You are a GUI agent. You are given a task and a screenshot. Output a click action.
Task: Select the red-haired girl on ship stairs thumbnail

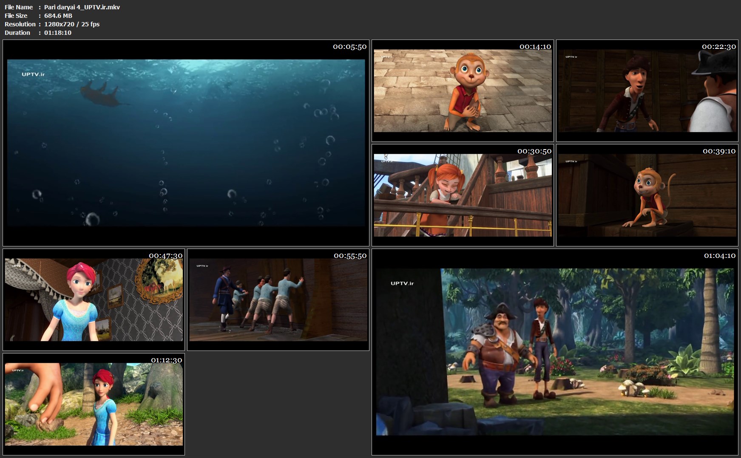click(x=463, y=195)
